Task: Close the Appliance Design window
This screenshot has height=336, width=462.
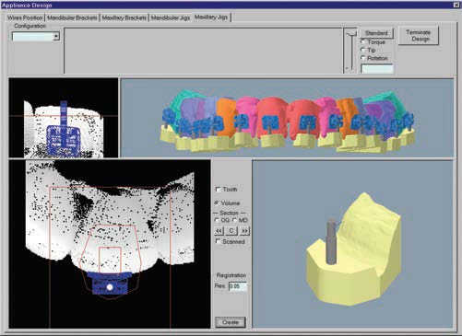Action: click(456, 5)
